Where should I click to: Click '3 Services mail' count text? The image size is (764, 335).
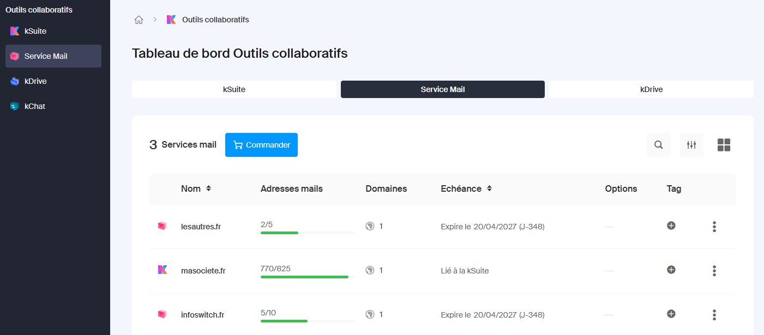tap(183, 145)
